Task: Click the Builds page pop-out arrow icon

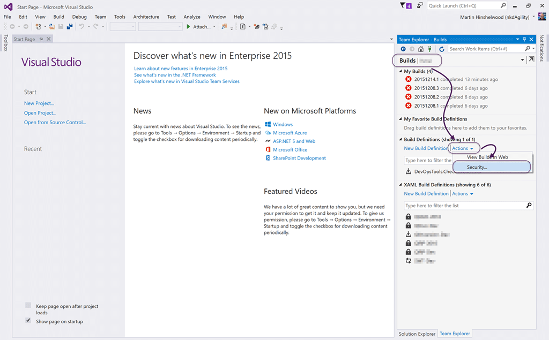Action: click(x=531, y=59)
